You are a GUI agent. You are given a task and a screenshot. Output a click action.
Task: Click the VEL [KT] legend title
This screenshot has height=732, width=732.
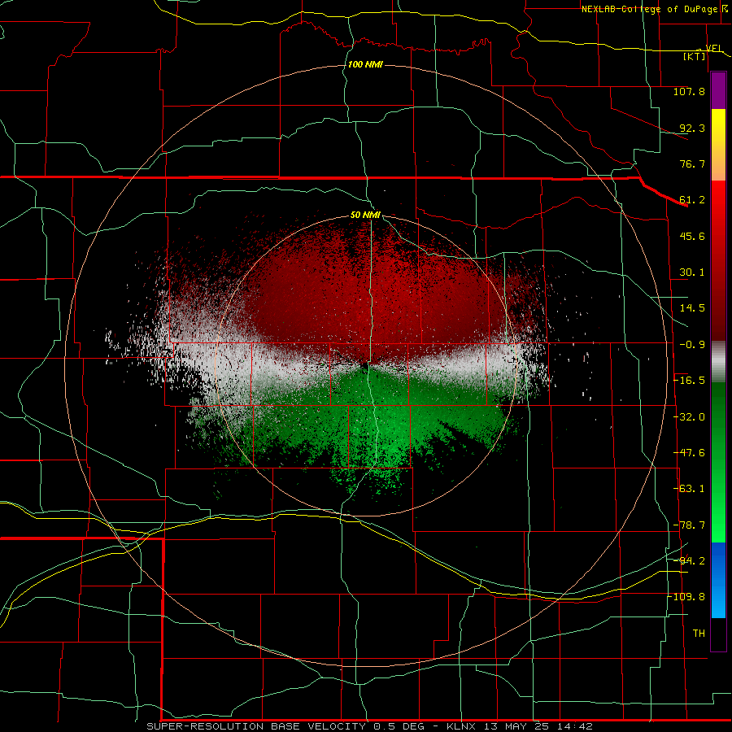click(703, 52)
